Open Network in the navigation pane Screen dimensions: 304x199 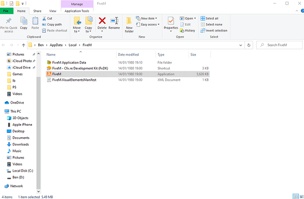point(14,186)
